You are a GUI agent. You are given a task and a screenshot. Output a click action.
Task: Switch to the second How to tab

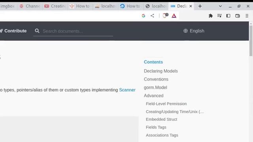click(130, 6)
